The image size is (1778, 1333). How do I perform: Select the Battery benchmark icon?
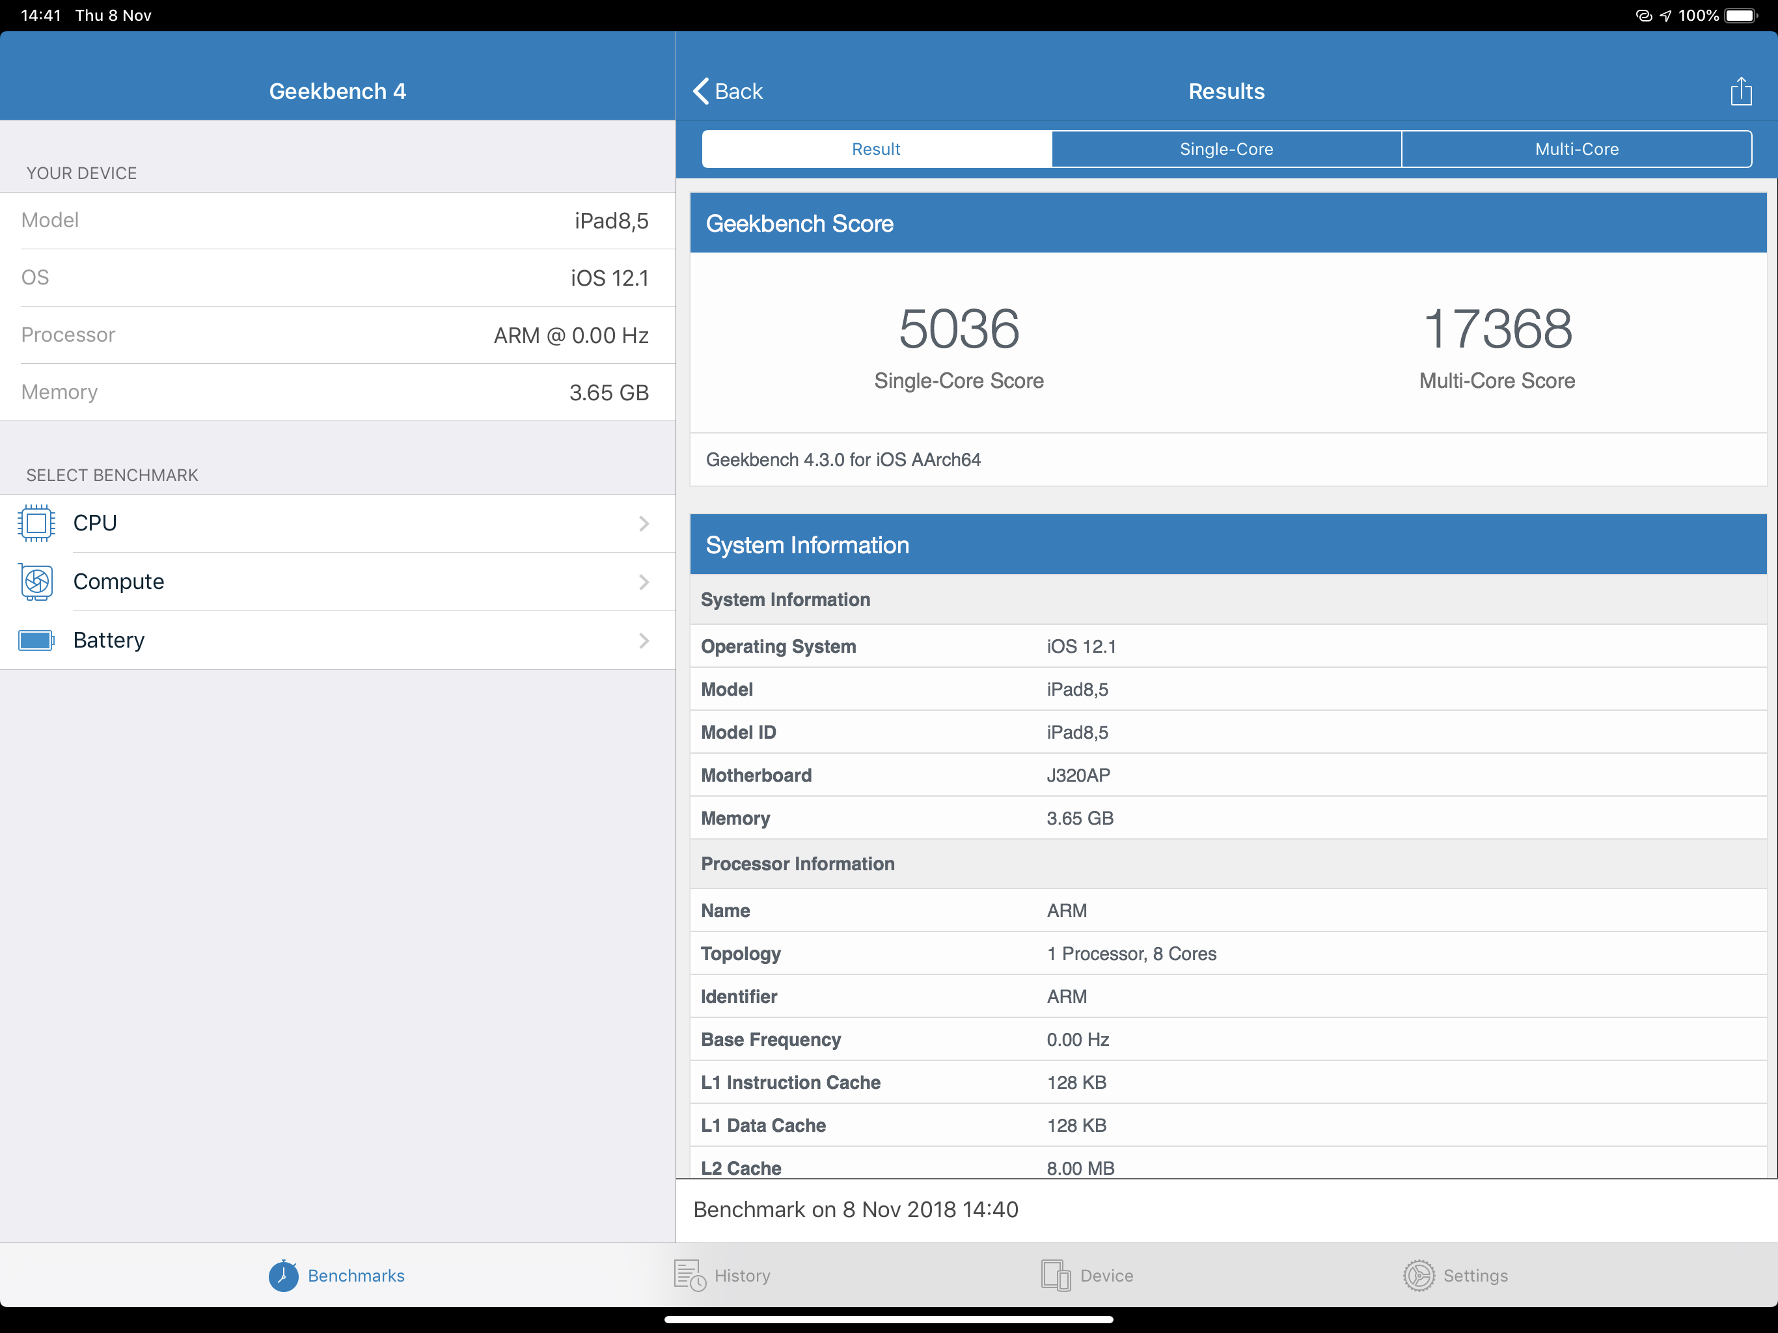click(x=36, y=640)
